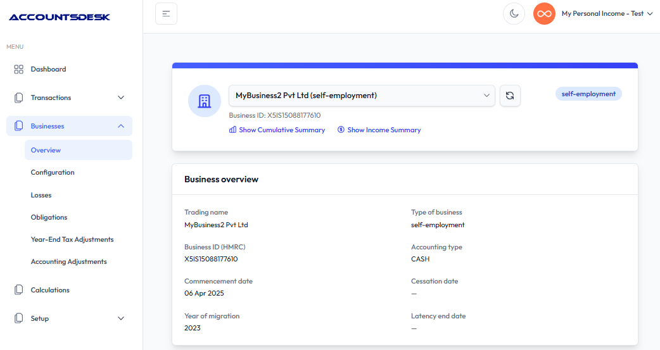The width and height of the screenshot is (660, 350).
Task: Click the Businesses document icon
Action: [18, 126]
